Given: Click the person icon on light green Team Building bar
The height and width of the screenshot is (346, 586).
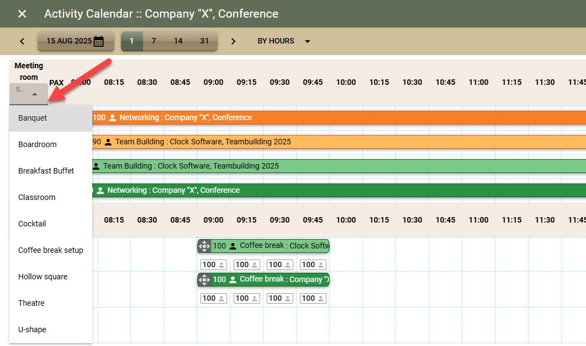Looking at the screenshot, I should click(x=96, y=166).
